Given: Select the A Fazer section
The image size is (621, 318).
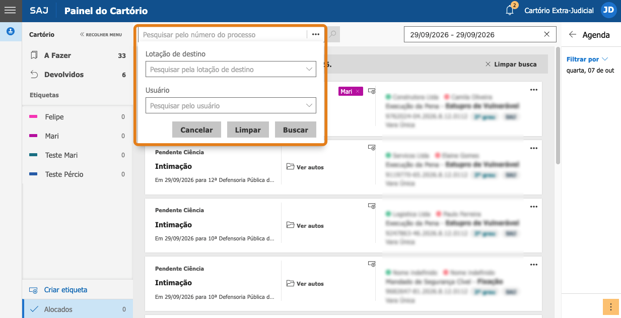Looking at the screenshot, I should click(x=78, y=55).
